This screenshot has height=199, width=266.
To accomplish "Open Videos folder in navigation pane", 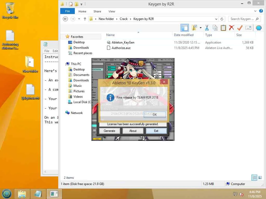I will (x=78, y=96).
